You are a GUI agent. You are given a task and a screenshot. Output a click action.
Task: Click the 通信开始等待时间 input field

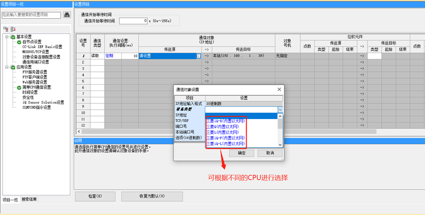tap(133, 21)
